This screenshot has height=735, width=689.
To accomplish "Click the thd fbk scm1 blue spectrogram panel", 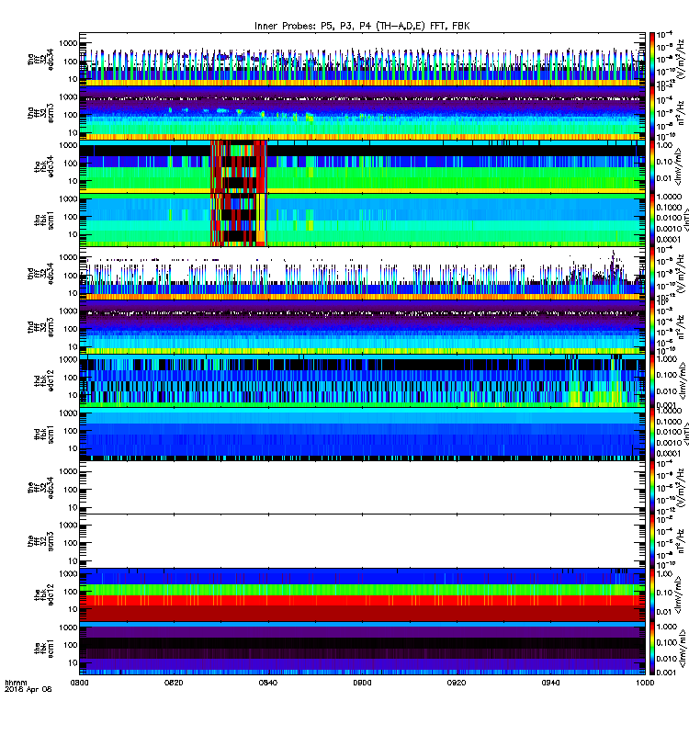I will [362, 434].
